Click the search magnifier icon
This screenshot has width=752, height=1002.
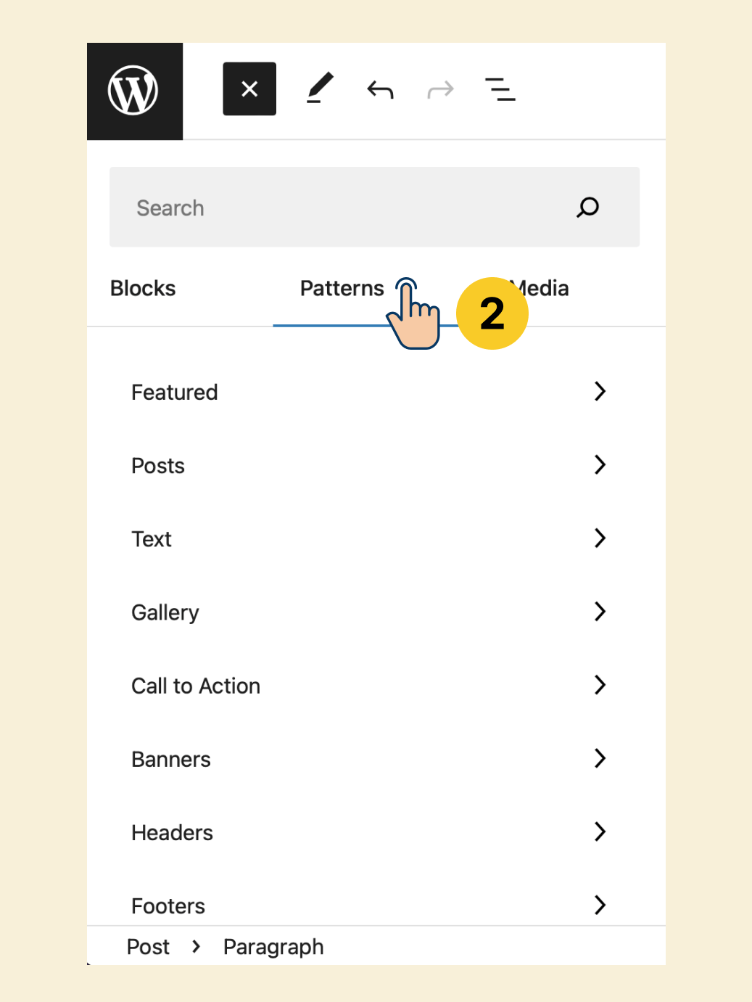588,208
